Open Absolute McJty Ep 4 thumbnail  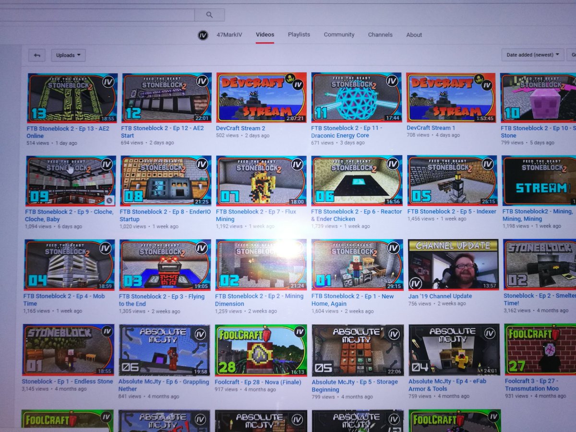click(x=454, y=350)
